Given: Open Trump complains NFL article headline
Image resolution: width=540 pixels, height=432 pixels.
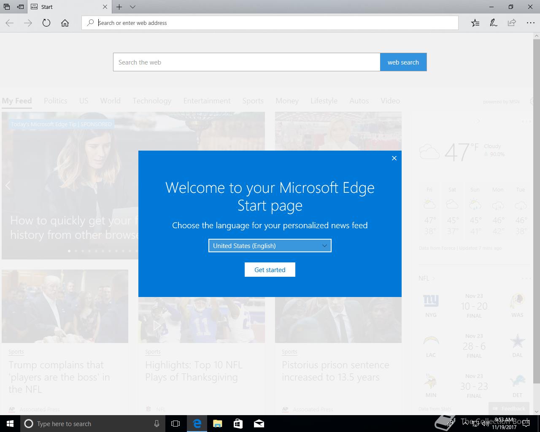Looking at the screenshot, I should point(59,377).
